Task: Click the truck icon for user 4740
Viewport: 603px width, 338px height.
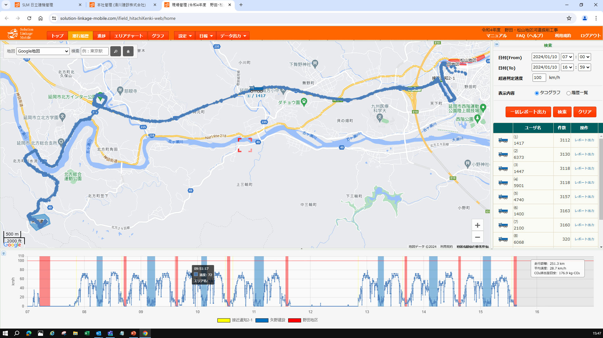Action: tap(503, 197)
